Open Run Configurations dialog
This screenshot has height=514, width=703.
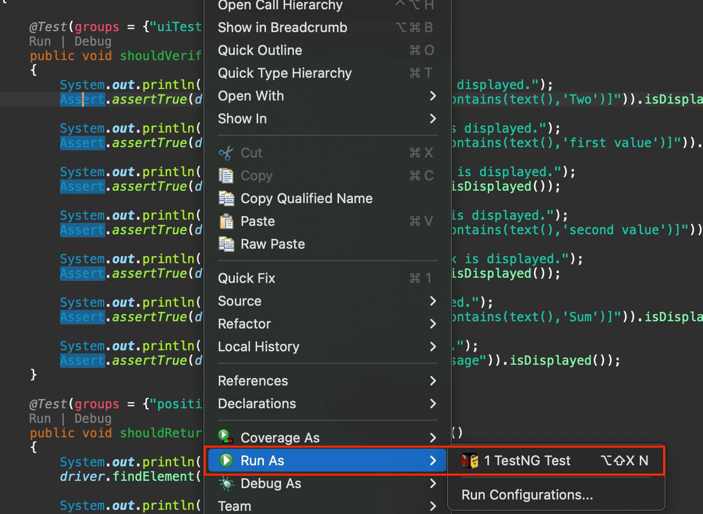pos(527,494)
